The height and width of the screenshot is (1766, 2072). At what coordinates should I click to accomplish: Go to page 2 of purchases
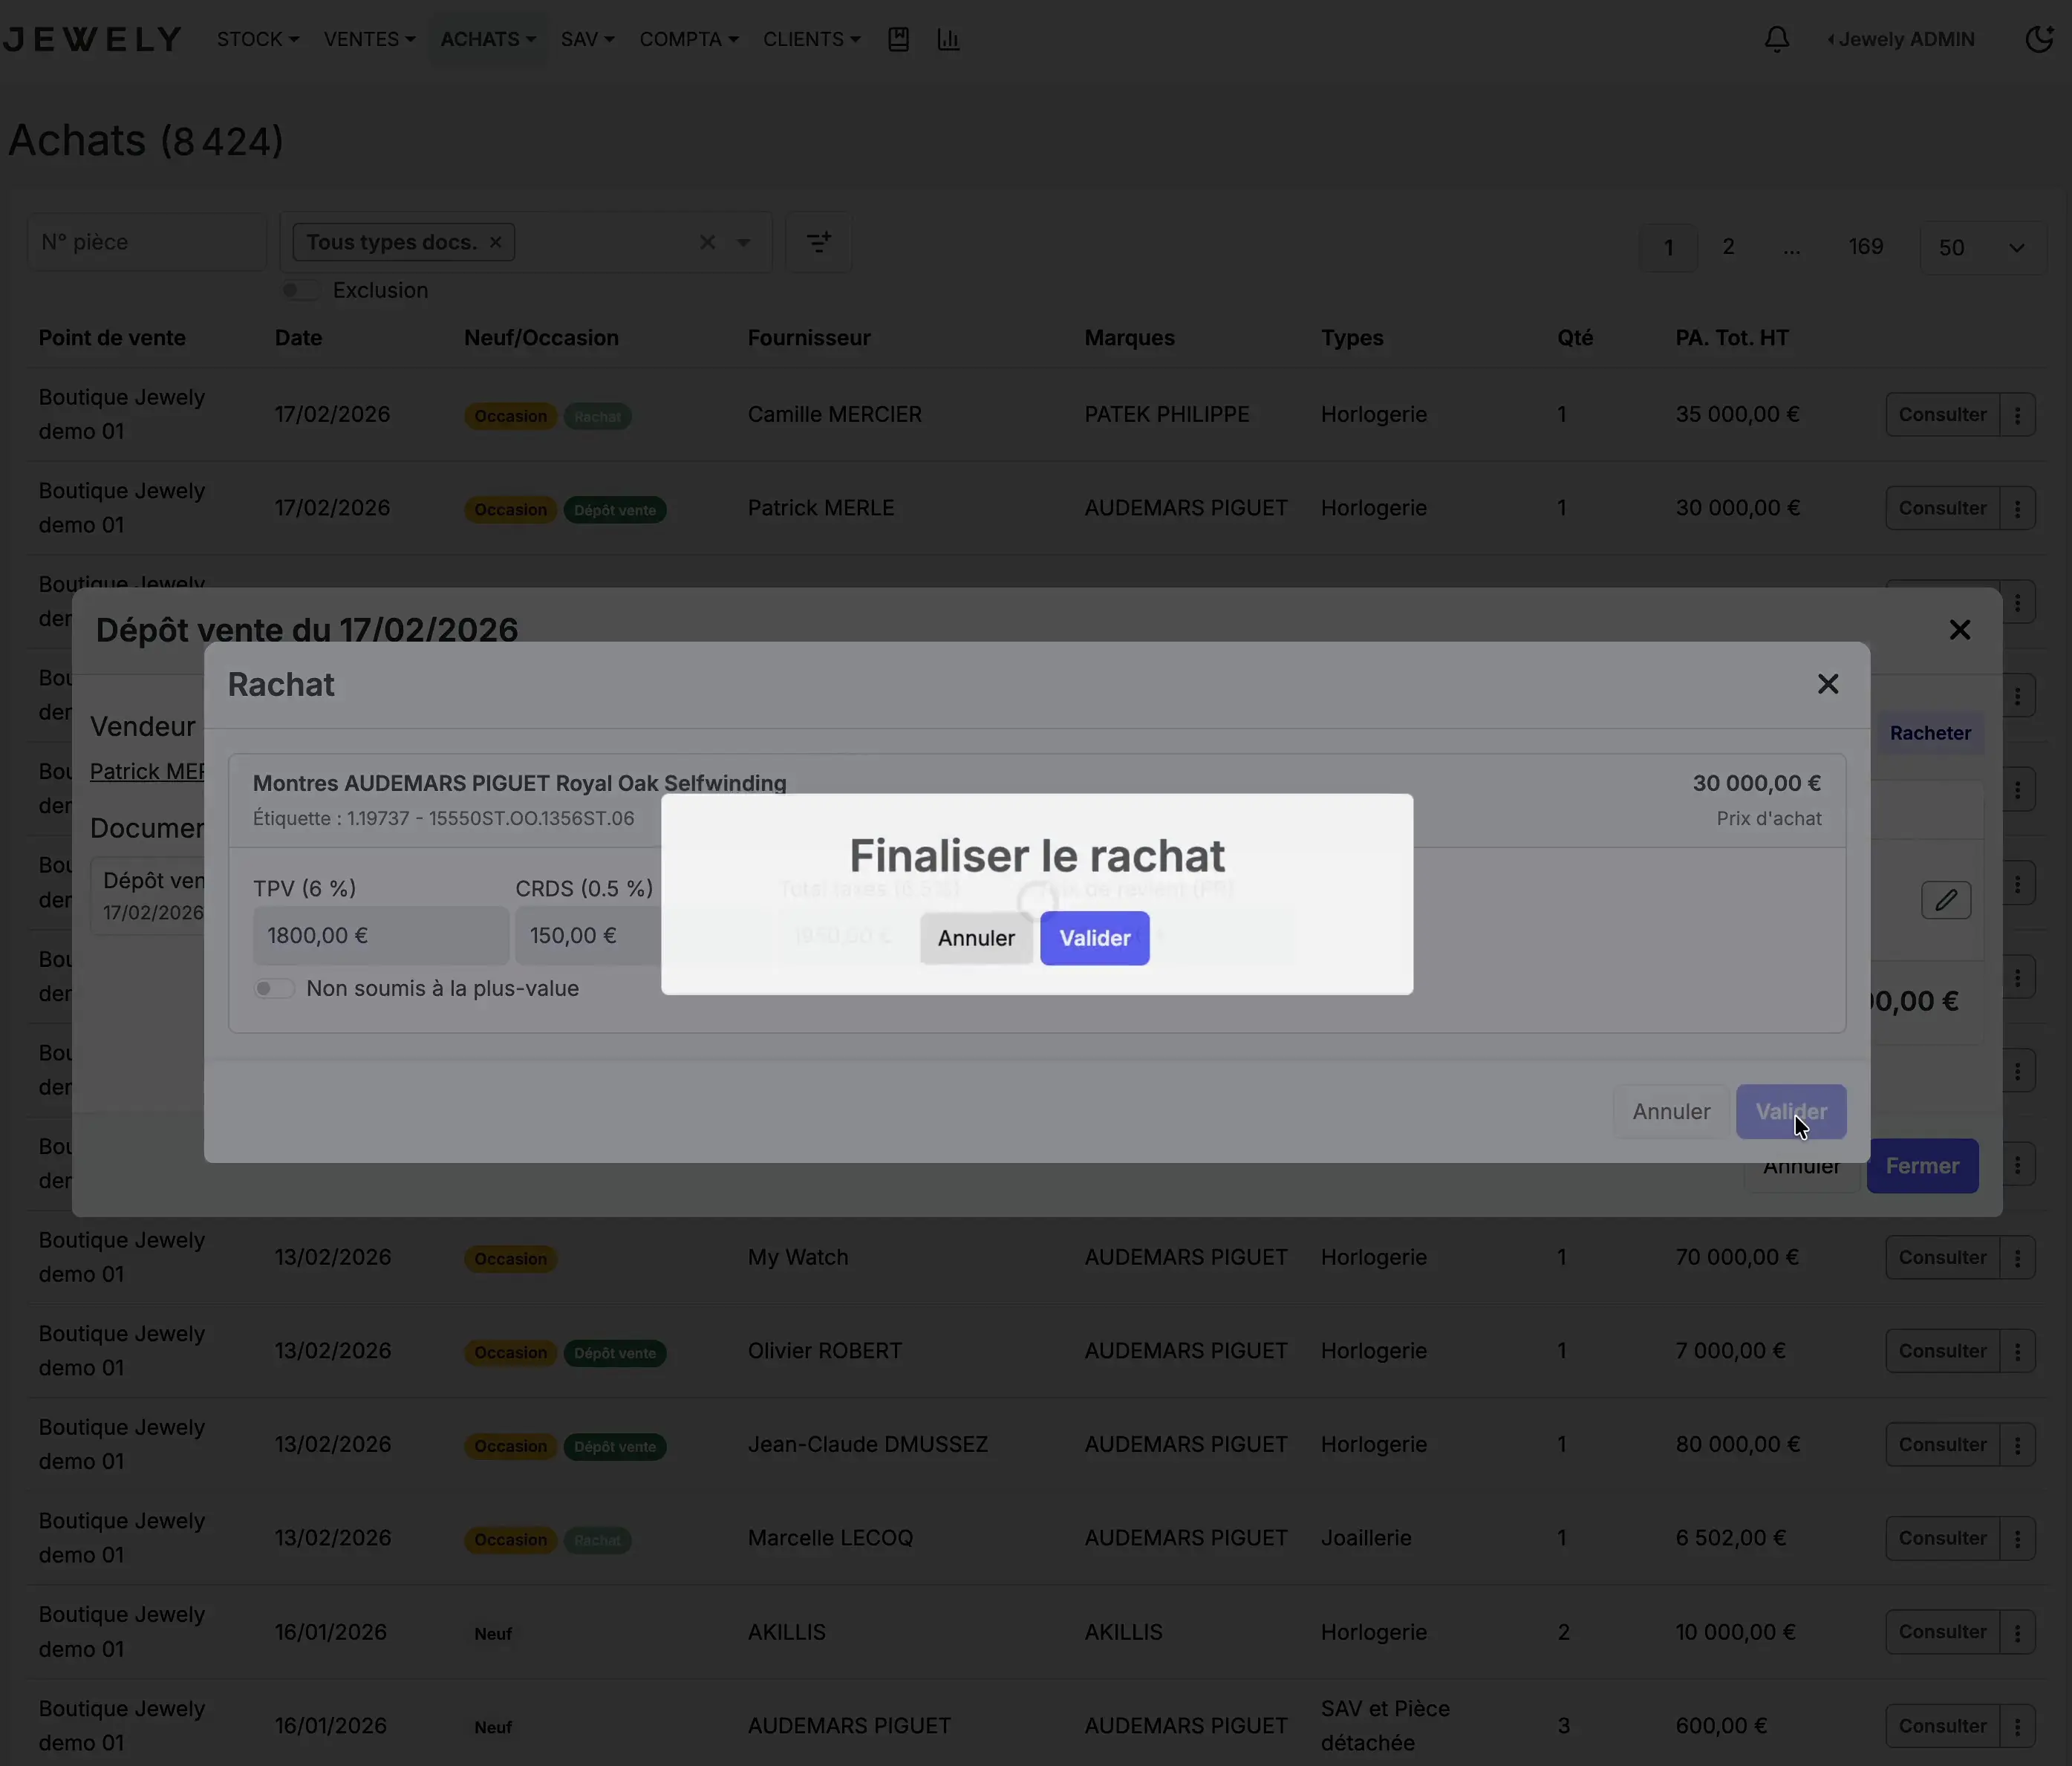1728,247
